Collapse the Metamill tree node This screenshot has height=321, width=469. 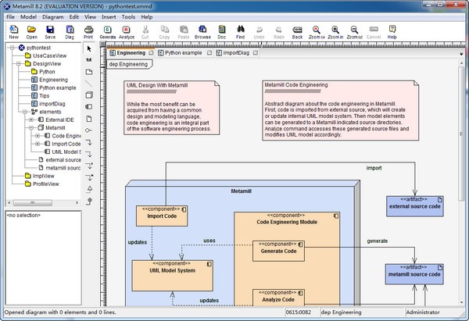(31, 128)
